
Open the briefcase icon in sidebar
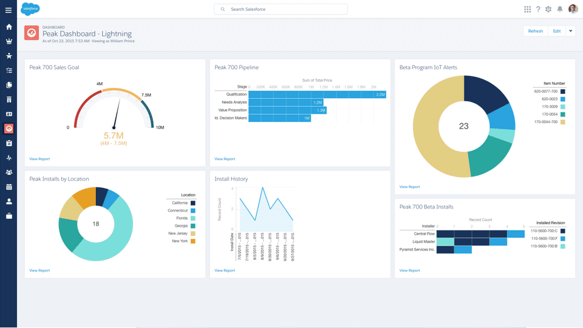pyautogui.click(x=9, y=216)
